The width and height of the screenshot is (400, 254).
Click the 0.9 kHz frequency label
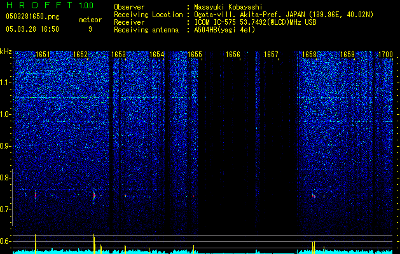(5, 146)
